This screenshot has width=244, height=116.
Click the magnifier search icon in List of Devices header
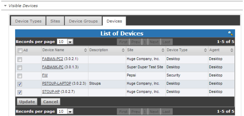230,33
